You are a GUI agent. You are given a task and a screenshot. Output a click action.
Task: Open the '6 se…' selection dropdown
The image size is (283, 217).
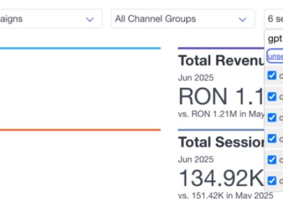tap(274, 19)
